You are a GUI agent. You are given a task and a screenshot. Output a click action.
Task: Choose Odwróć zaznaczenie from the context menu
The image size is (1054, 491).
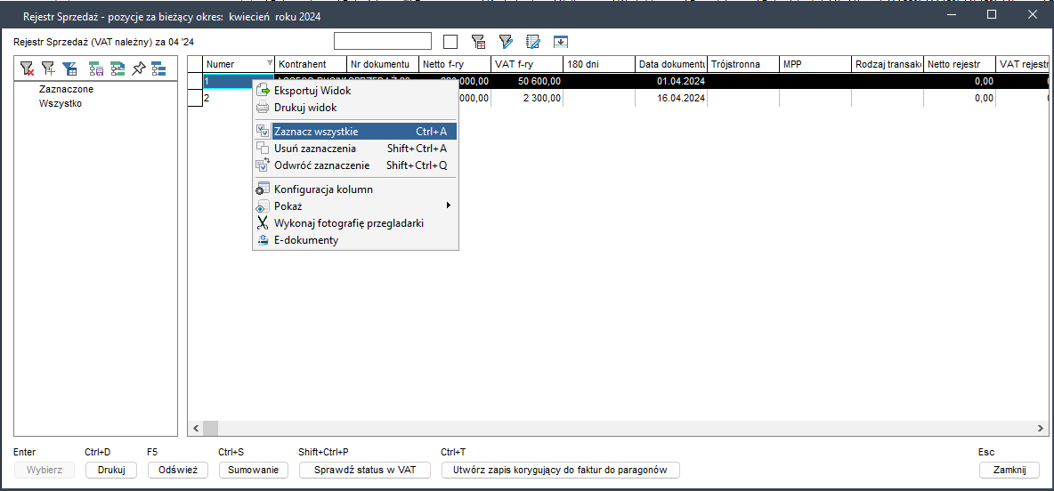click(x=355, y=165)
